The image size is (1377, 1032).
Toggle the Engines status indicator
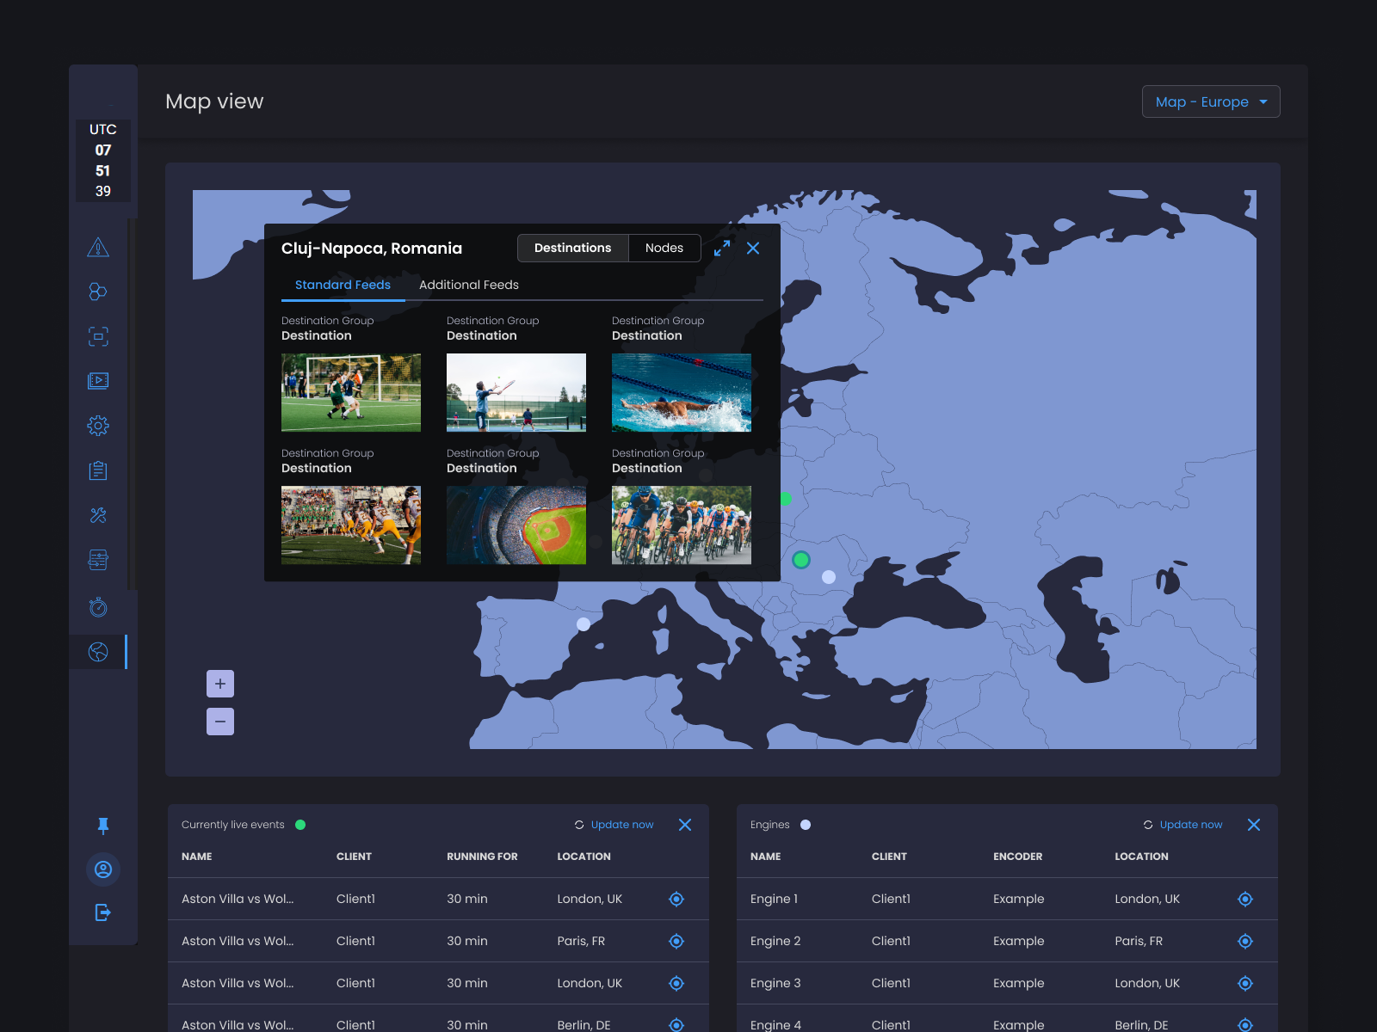tap(806, 824)
